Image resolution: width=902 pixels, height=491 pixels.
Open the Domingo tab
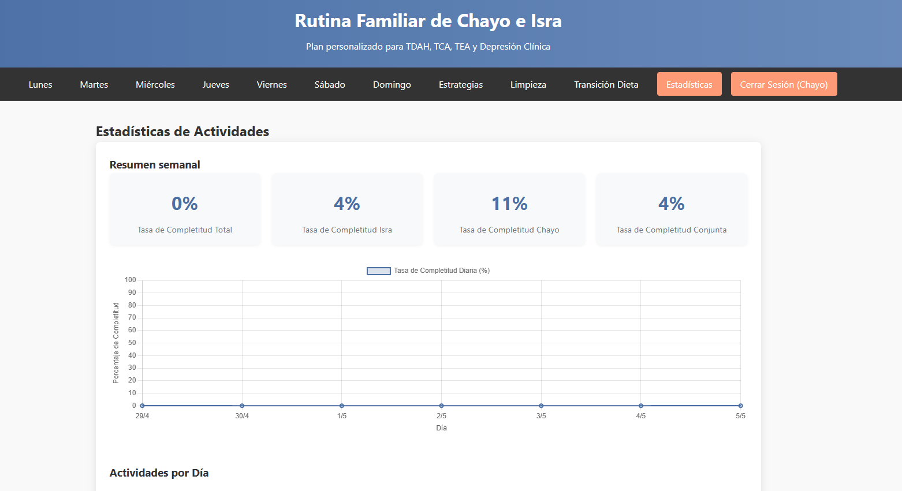pyautogui.click(x=392, y=84)
